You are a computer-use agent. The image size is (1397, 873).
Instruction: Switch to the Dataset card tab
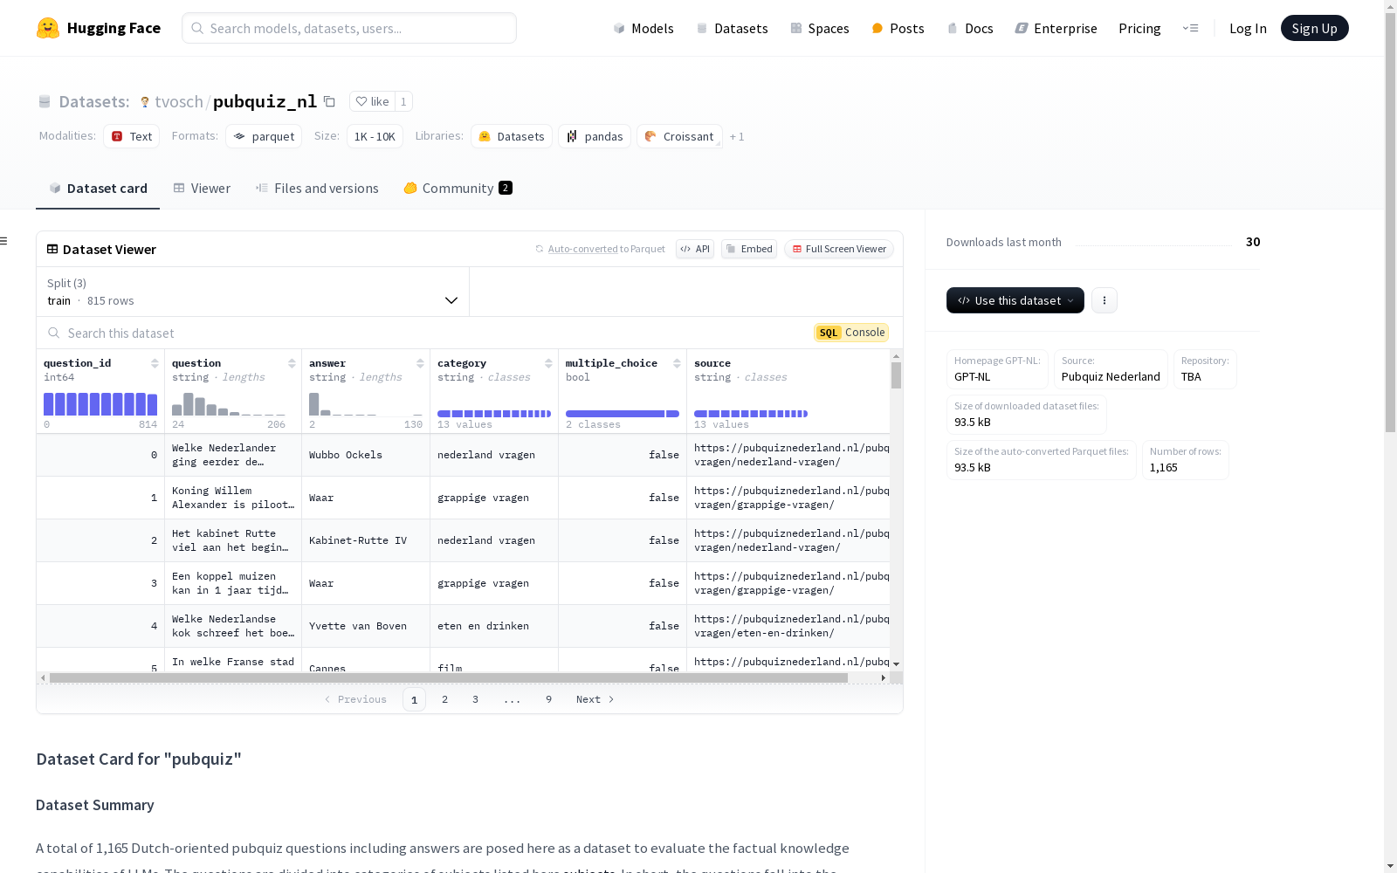[98, 189]
